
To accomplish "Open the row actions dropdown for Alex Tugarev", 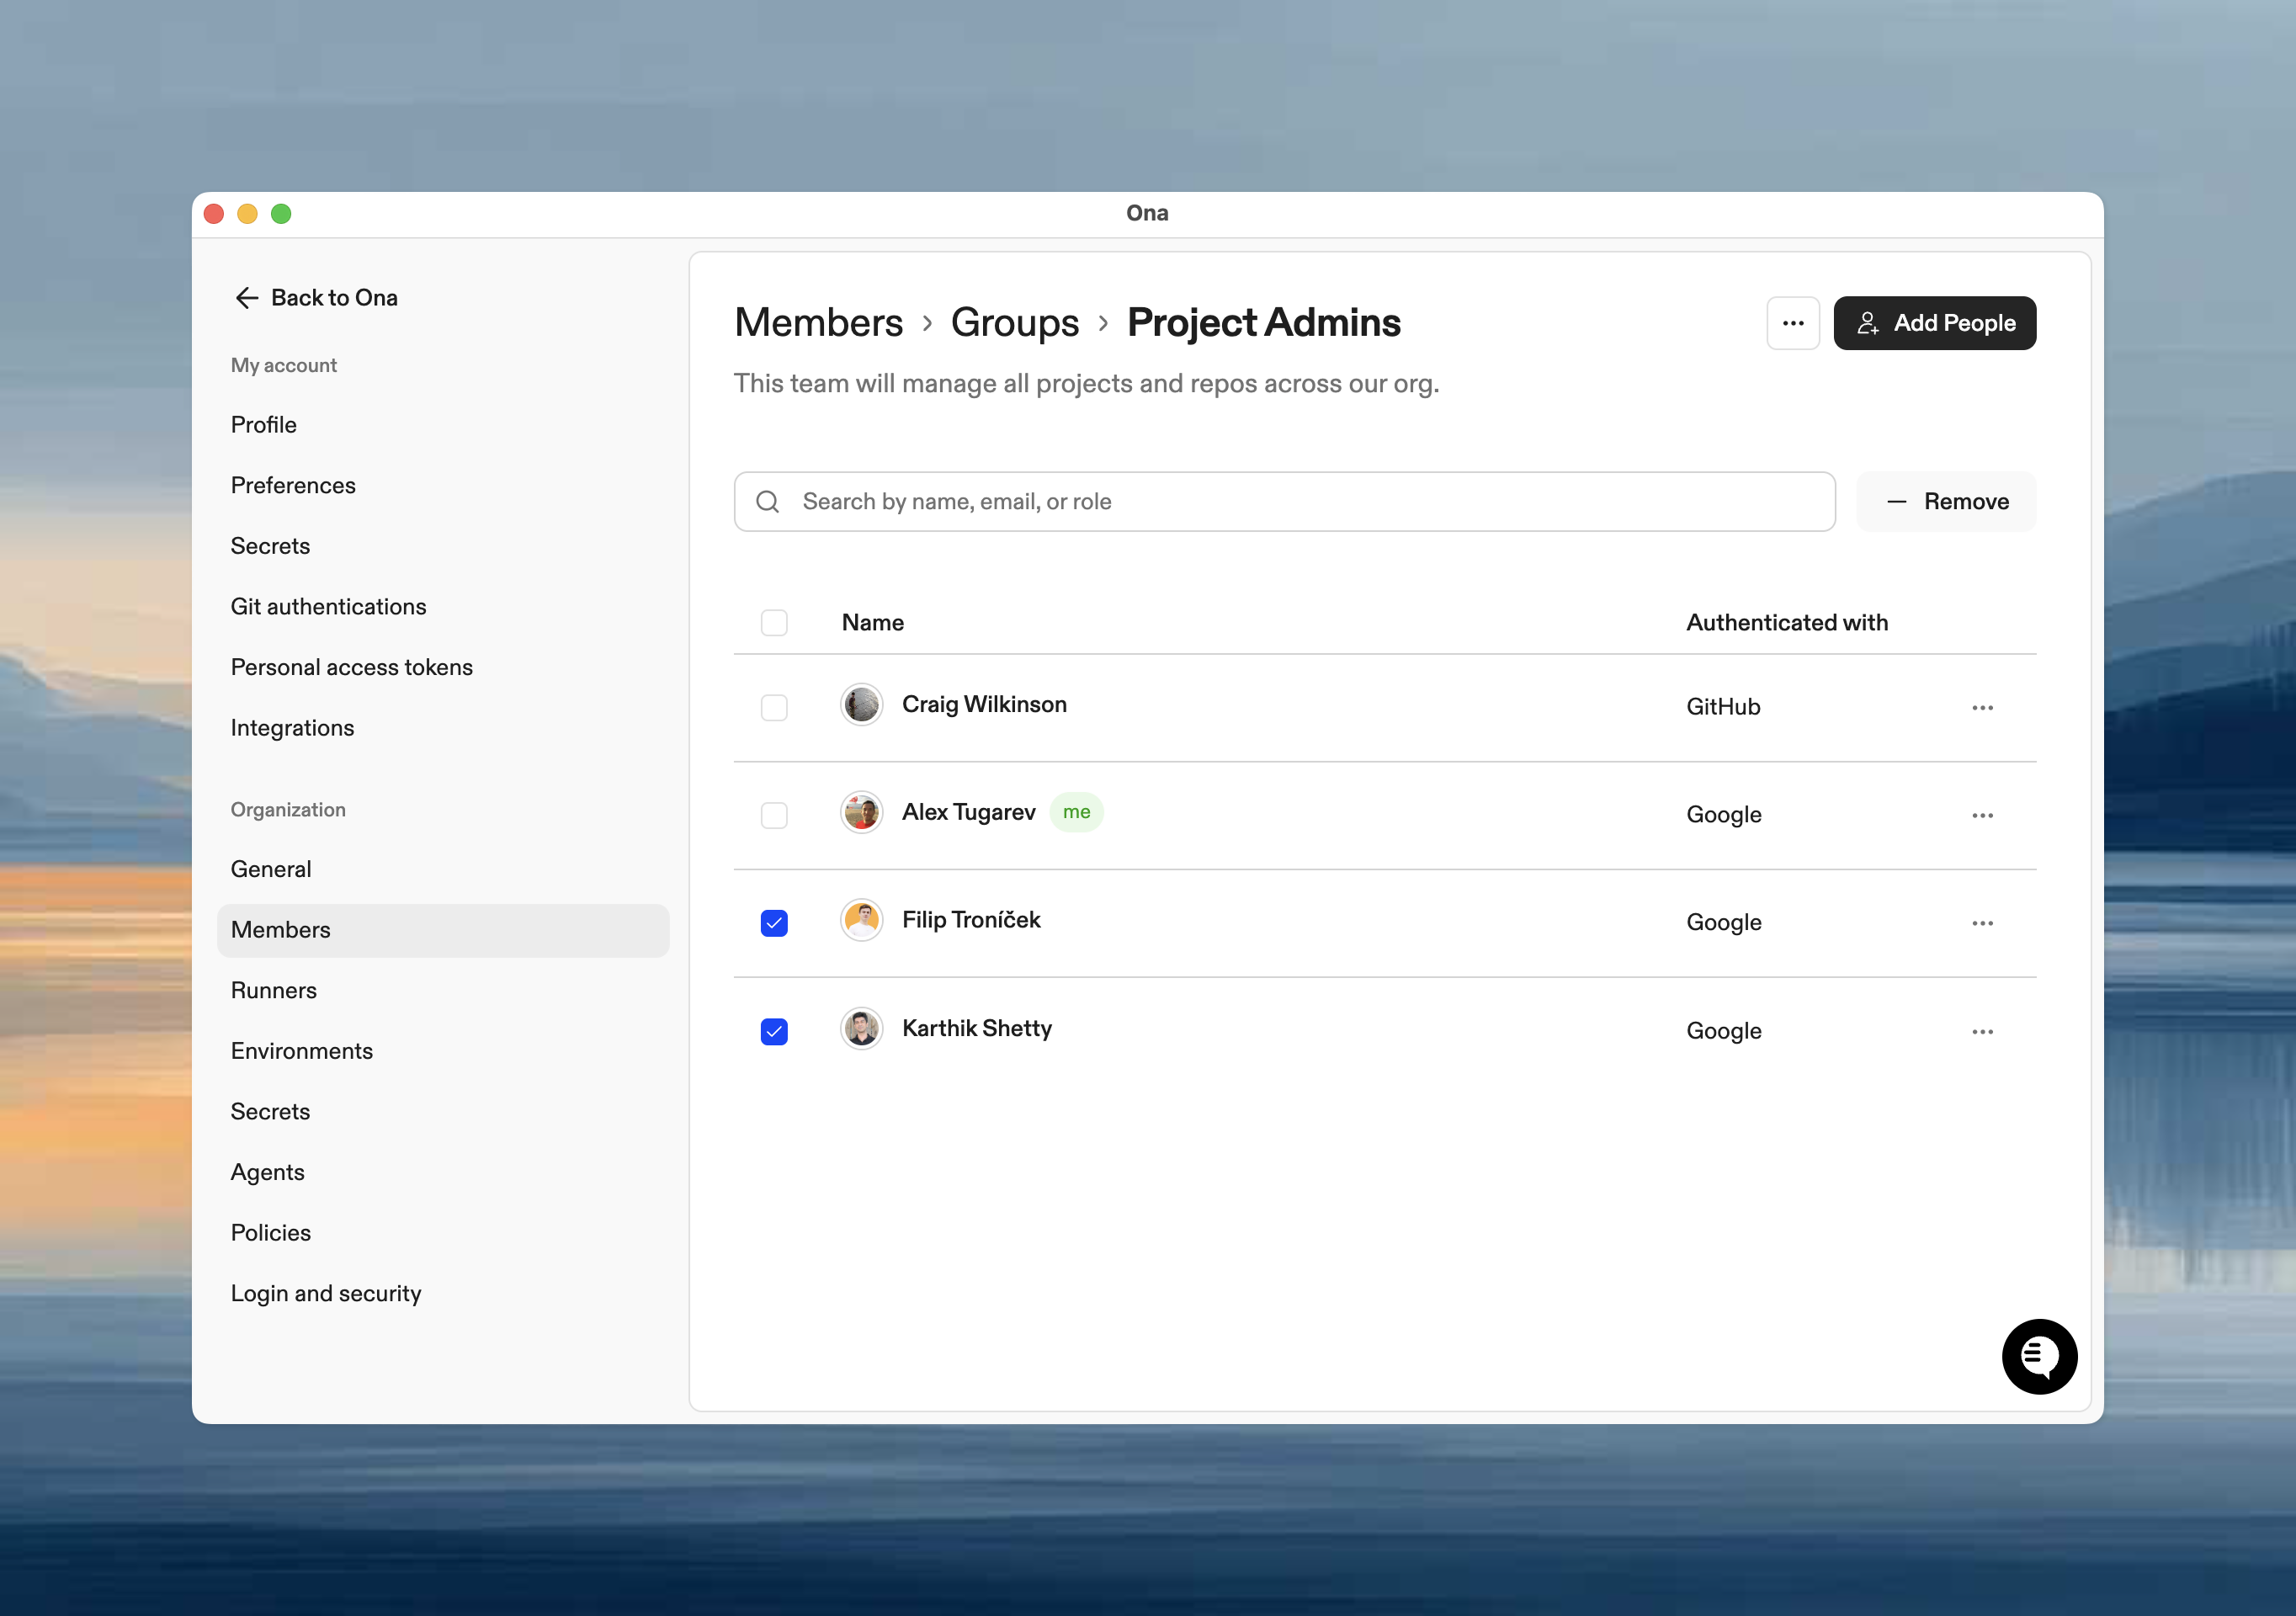I will click(1983, 815).
